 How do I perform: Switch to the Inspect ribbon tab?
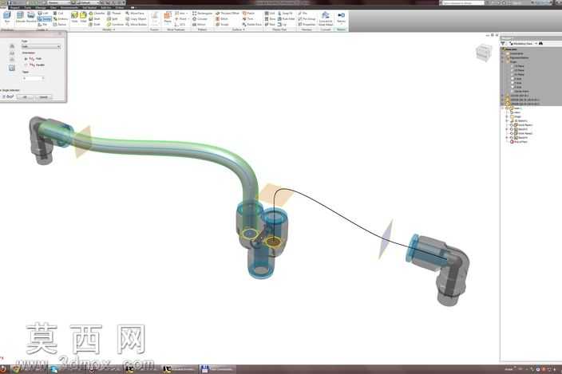tap(14, 7)
